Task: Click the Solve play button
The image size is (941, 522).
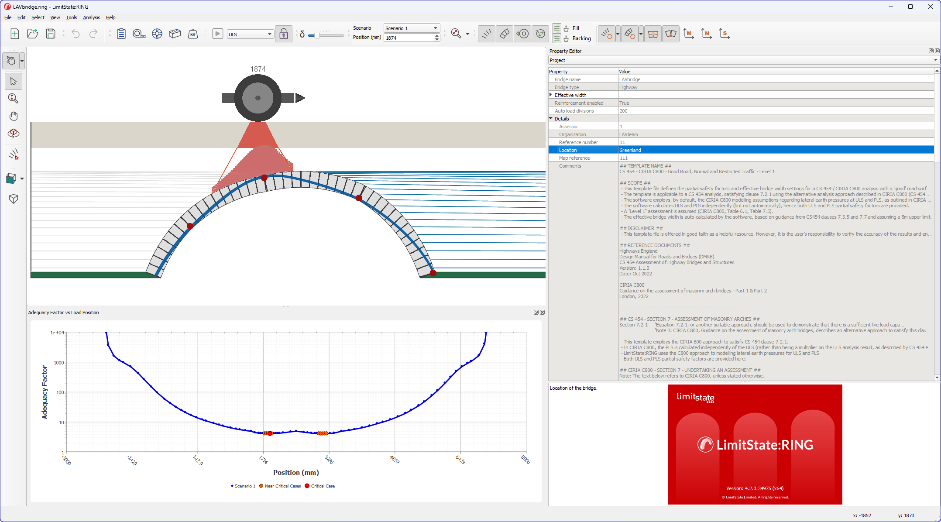Action: 217,34
